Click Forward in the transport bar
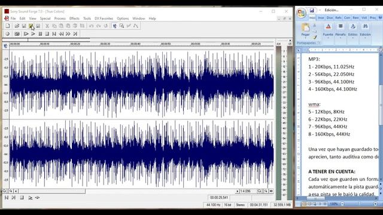The width and height of the screenshot is (383, 215). coord(68,34)
